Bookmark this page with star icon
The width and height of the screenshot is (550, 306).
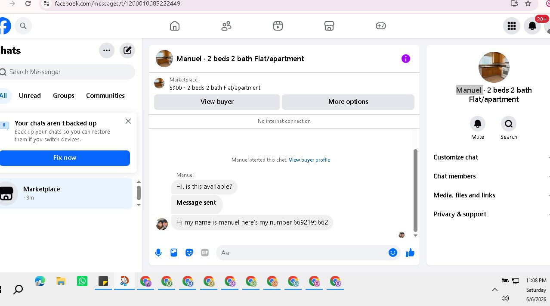pos(528,3)
